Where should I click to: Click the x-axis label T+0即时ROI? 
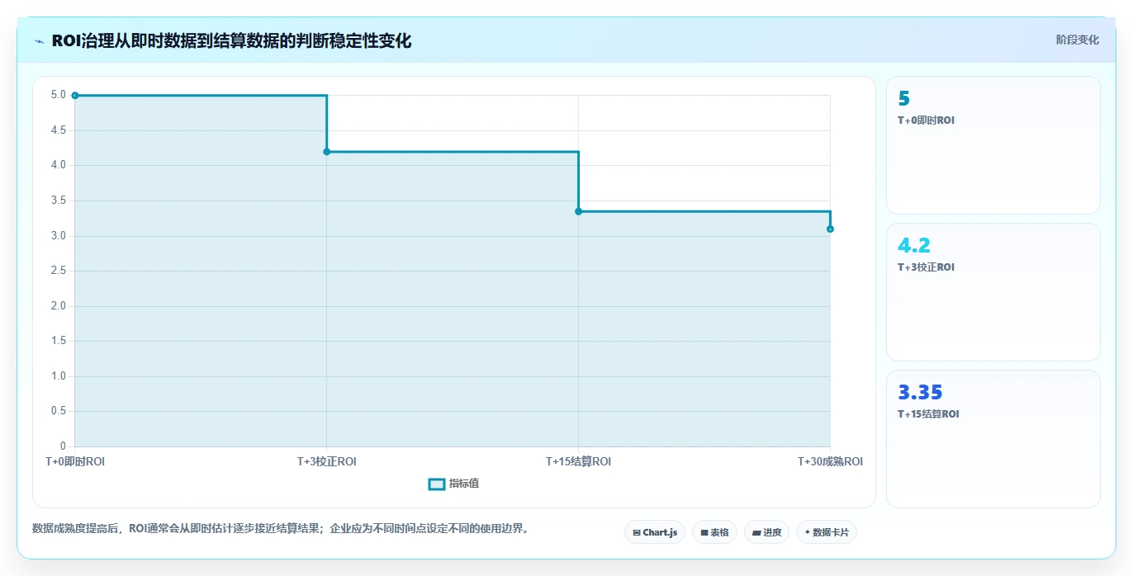[x=75, y=462]
